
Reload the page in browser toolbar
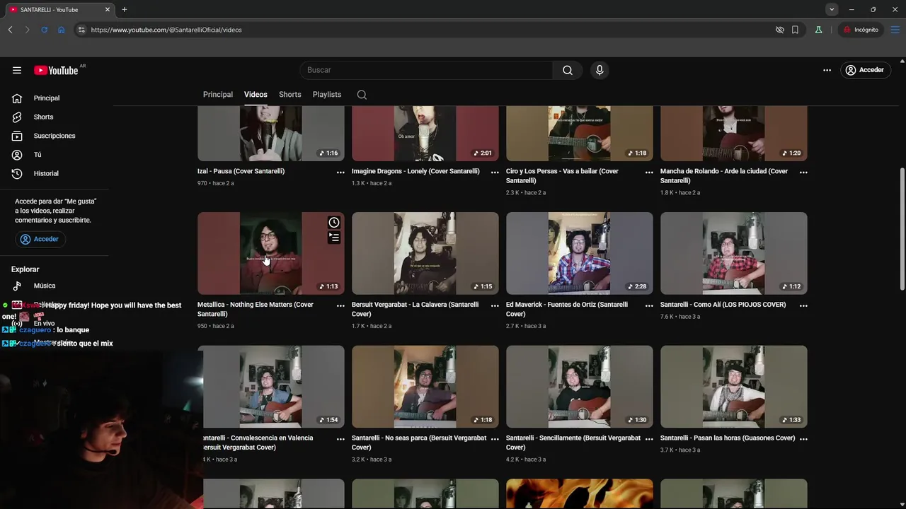44,30
